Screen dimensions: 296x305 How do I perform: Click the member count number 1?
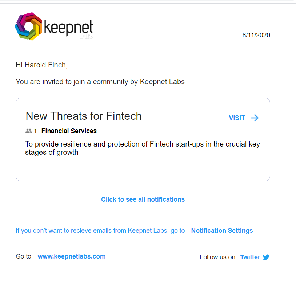tap(35, 131)
